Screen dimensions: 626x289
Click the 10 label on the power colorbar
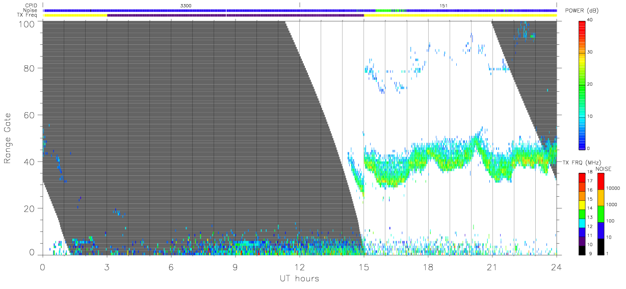coord(590,116)
